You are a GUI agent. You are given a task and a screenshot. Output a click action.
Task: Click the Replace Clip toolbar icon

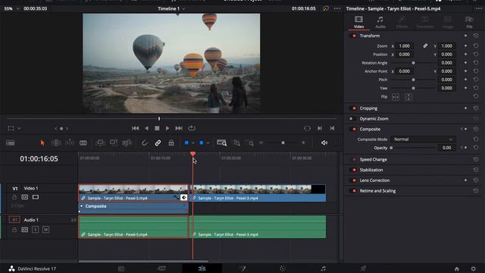[127, 143]
